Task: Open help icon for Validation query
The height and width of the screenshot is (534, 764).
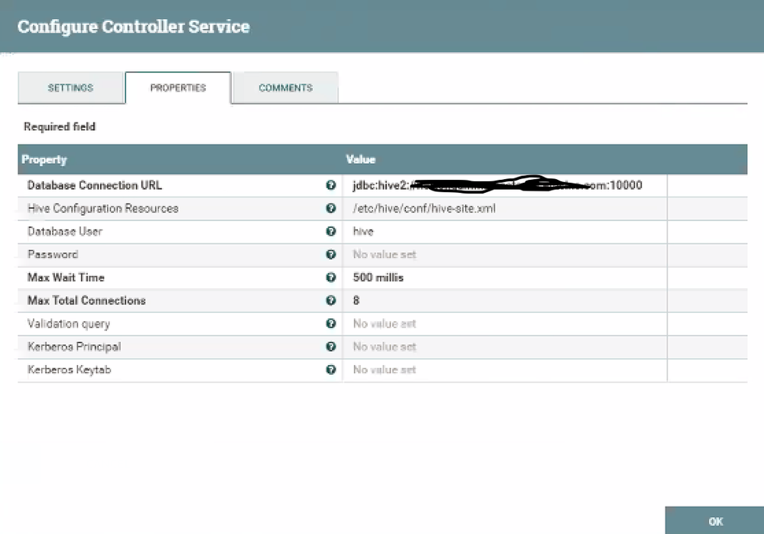Action: [331, 324]
